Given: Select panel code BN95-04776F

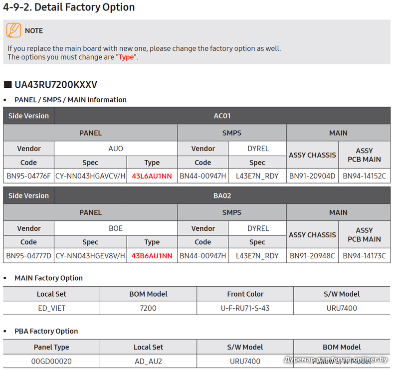Looking at the screenshot, I should (29, 176).
